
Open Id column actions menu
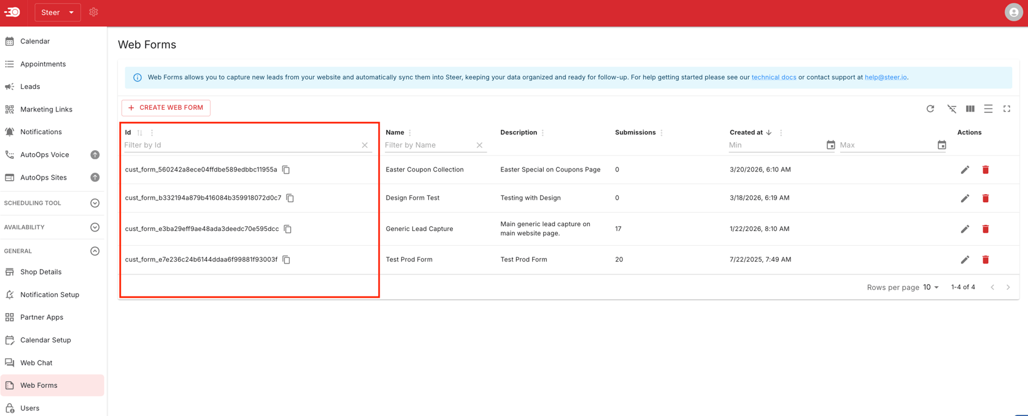(152, 133)
